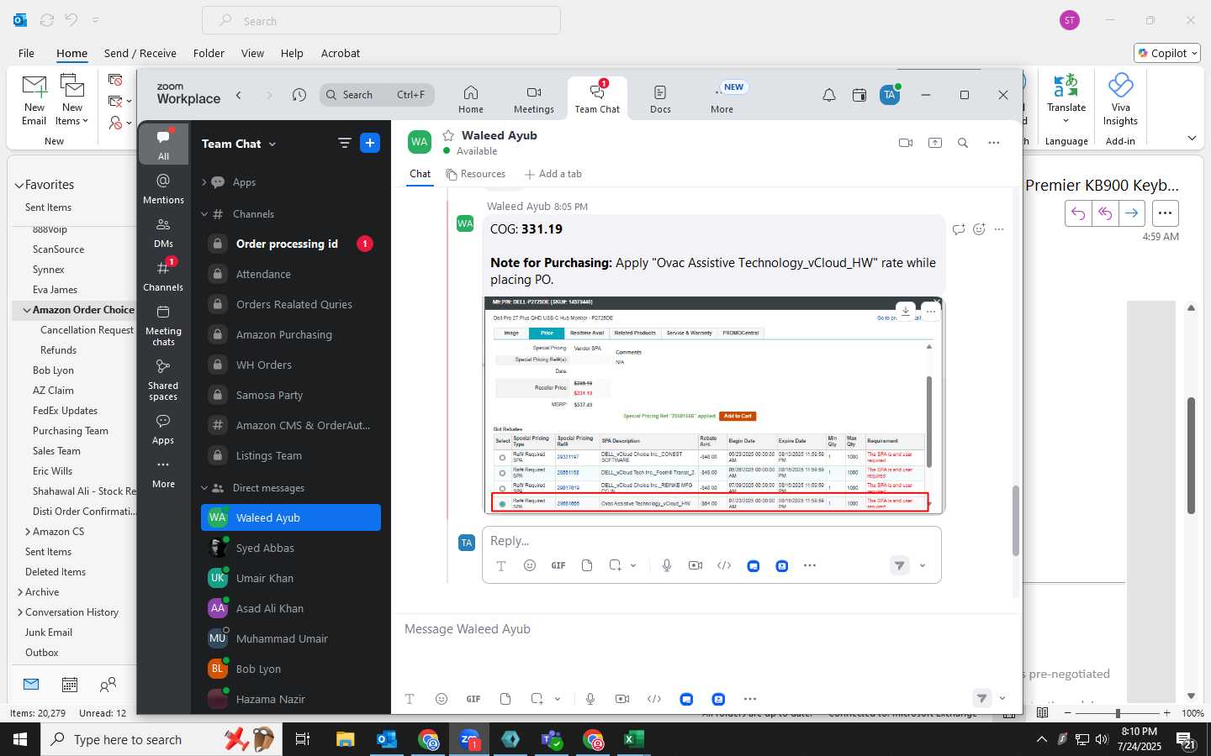Viewport: 1211px width, 756px height.
Task: Add an emoji reaction to the message
Action: click(x=979, y=228)
